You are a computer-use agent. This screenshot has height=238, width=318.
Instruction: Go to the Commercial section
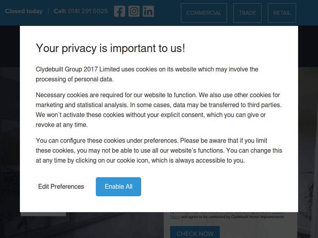[x=204, y=13]
